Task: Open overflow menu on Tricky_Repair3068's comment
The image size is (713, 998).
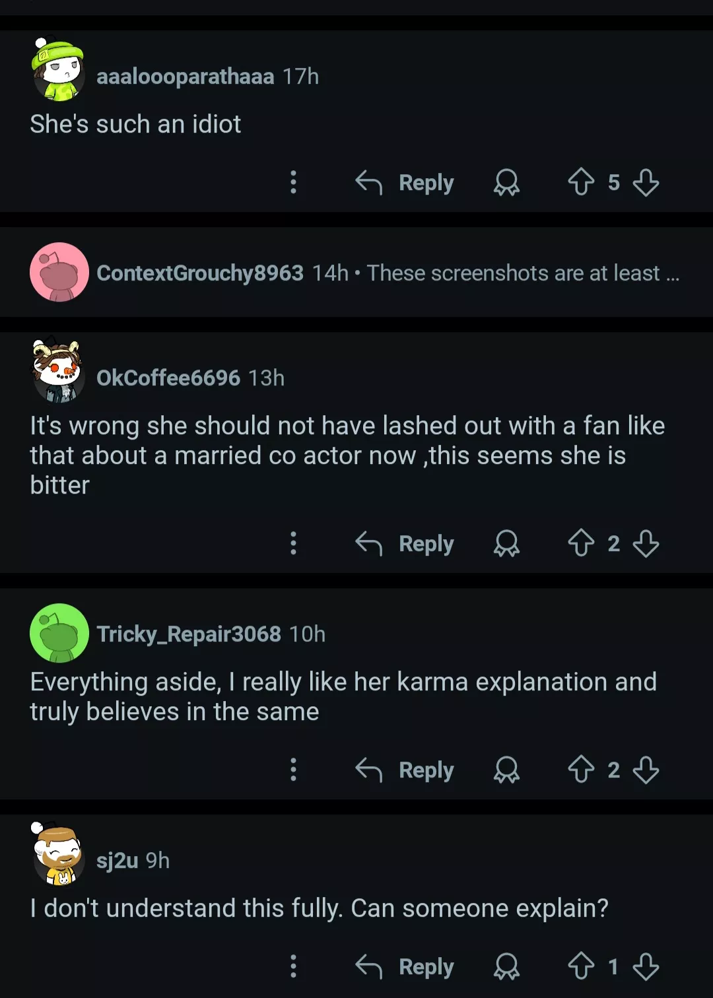Action: [x=294, y=770]
